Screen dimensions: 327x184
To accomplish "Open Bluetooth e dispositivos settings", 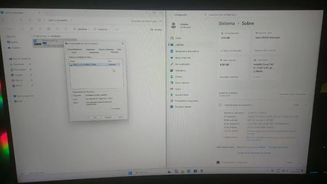I will 185,51.
